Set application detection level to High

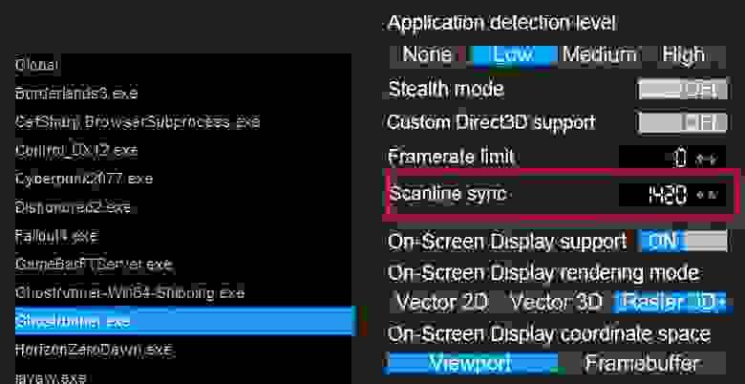click(683, 55)
